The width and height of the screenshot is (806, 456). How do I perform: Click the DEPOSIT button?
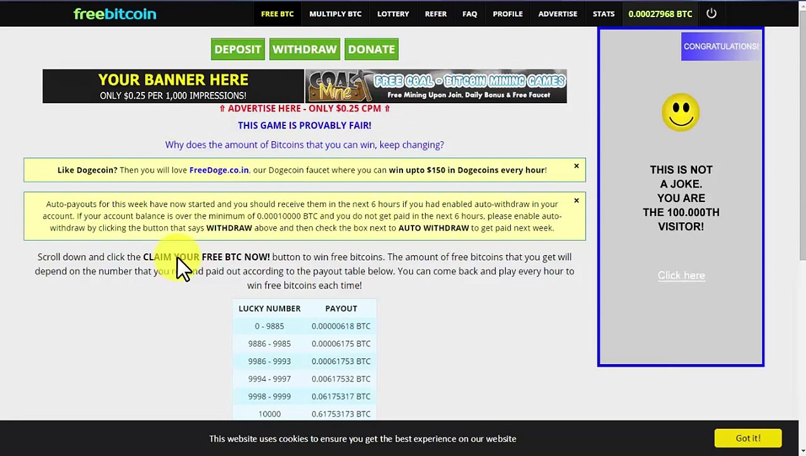point(238,49)
